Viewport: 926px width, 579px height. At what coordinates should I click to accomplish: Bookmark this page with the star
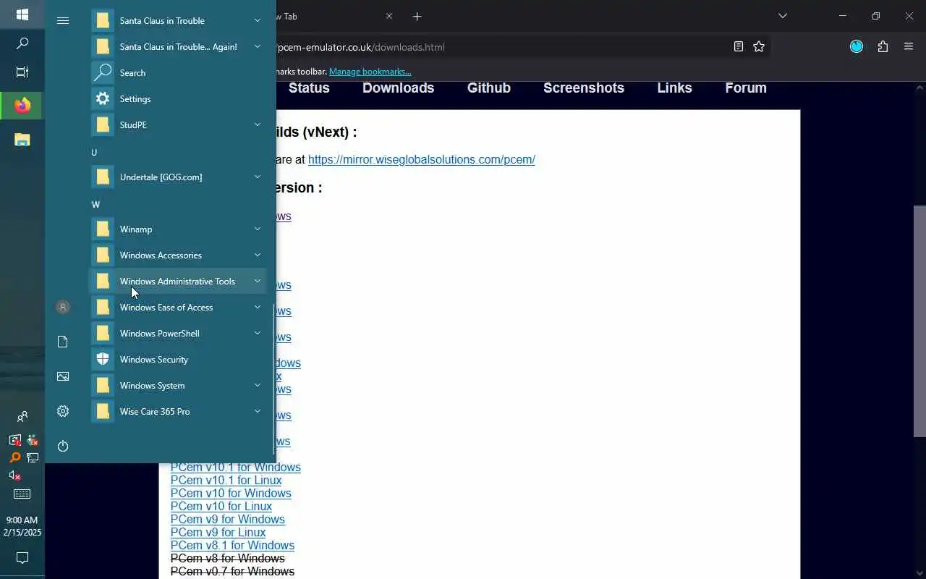coord(759,46)
